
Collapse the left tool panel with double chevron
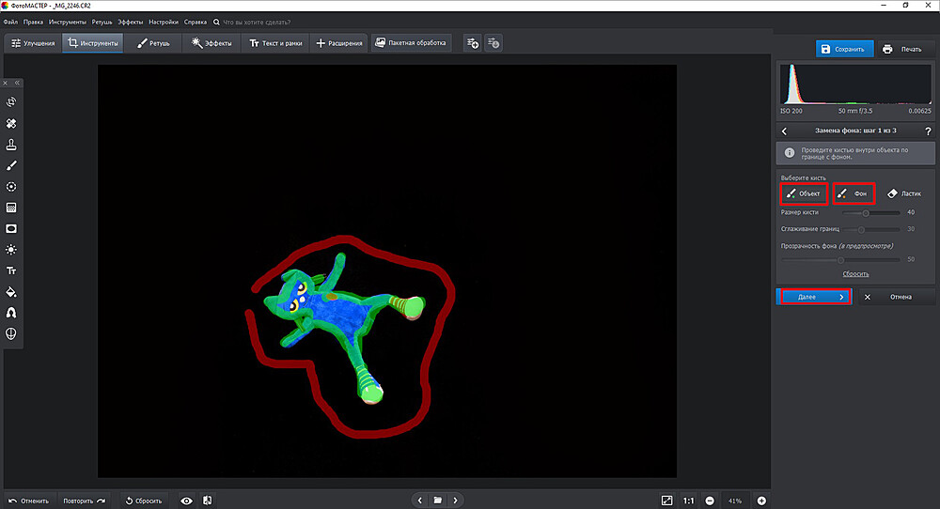pyautogui.click(x=15, y=83)
